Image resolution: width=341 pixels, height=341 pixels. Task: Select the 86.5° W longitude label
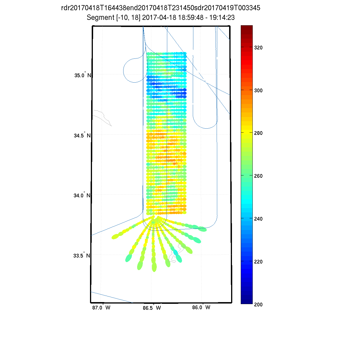[152, 308]
